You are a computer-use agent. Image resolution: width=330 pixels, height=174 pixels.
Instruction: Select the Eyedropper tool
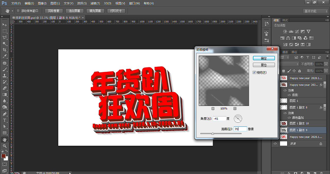(x=4, y=57)
